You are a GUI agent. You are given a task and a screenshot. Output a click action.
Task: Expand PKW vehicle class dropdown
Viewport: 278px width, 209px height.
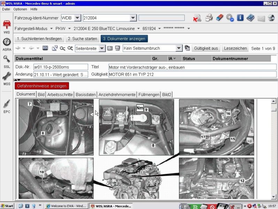[x=70, y=29]
